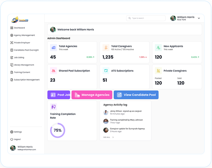Open Subscription Management page
The height and width of the screenshot is (168, 212).
[25, 80]
